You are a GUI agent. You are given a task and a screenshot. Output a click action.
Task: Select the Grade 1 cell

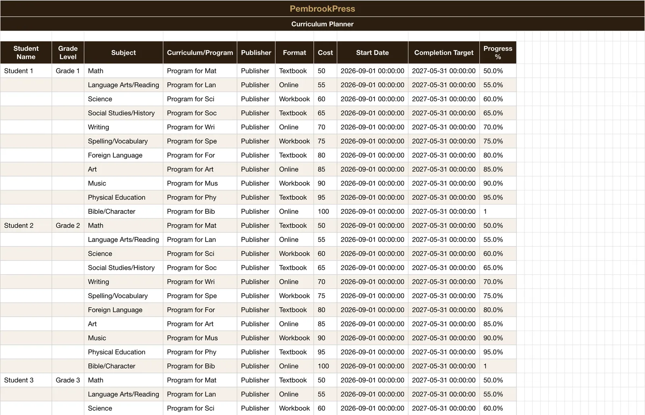click(x=68, y=71)
